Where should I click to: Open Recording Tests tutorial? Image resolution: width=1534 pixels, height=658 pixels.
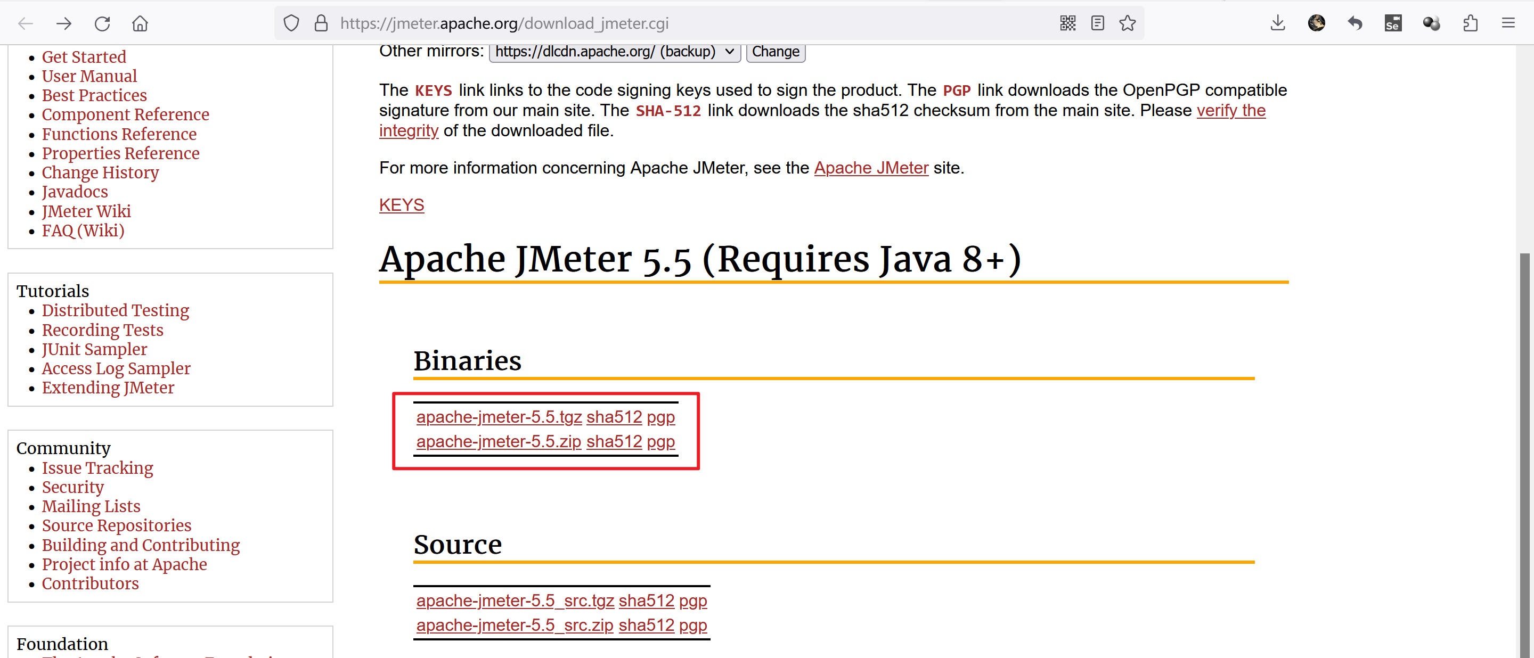pos(102,330)
